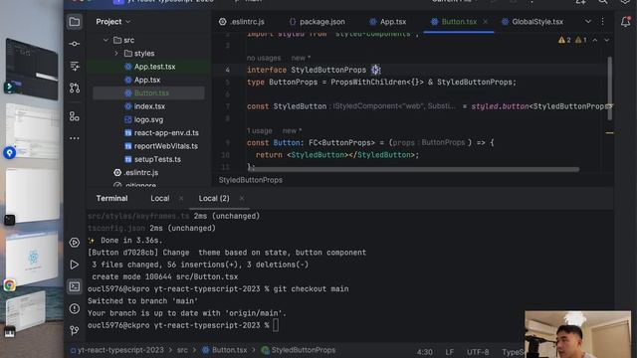The image size is (637, 358).
Task: Go to next highlighted error arrow
Action: [606, 40]
